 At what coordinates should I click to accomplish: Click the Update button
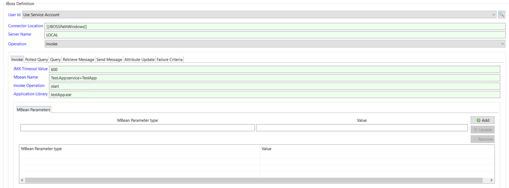(x=483, y=130)
